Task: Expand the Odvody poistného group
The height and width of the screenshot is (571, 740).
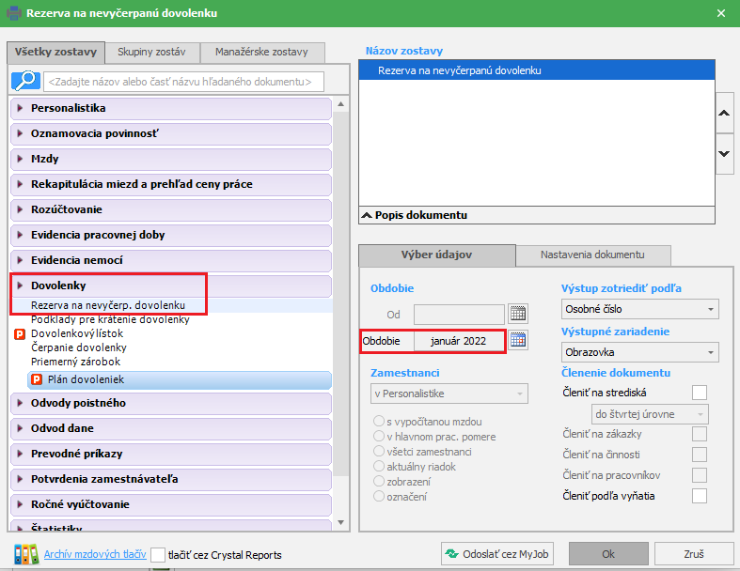Action: pos(171,404)
